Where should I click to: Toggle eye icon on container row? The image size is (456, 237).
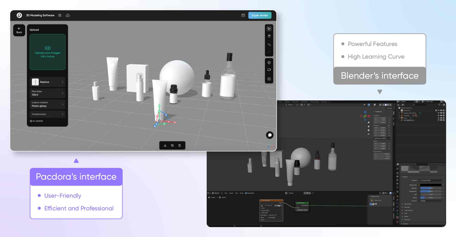(439, 116)
